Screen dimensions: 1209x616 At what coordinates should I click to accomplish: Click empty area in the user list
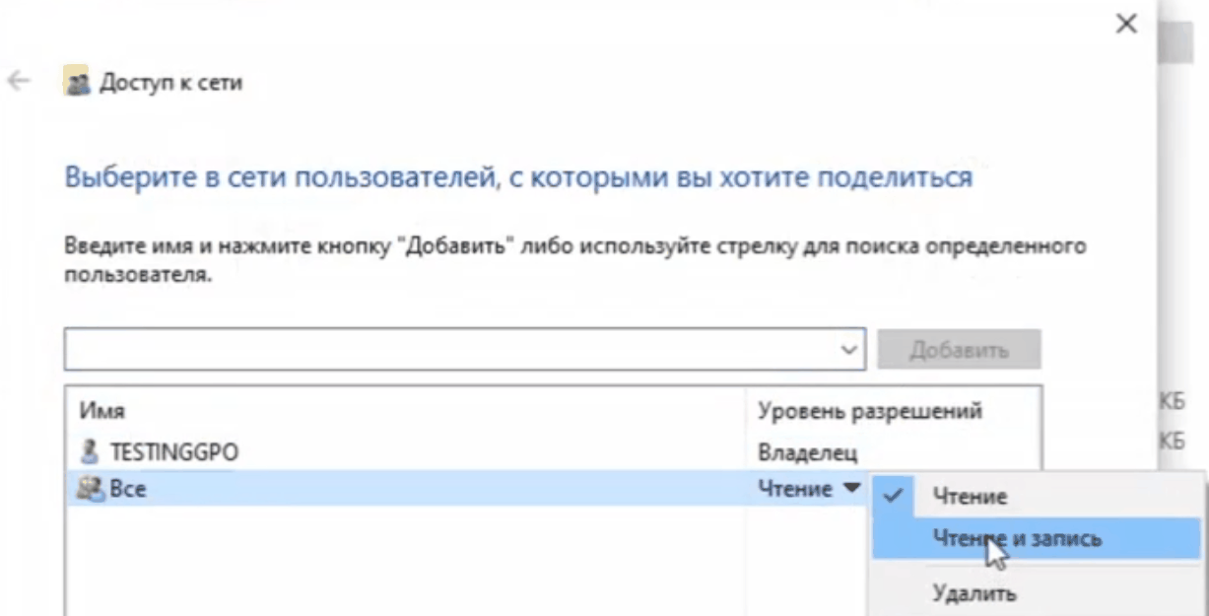coord(394,562)
